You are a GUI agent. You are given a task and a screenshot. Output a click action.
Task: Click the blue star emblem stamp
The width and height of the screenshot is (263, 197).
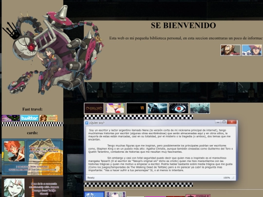(94, 194)
